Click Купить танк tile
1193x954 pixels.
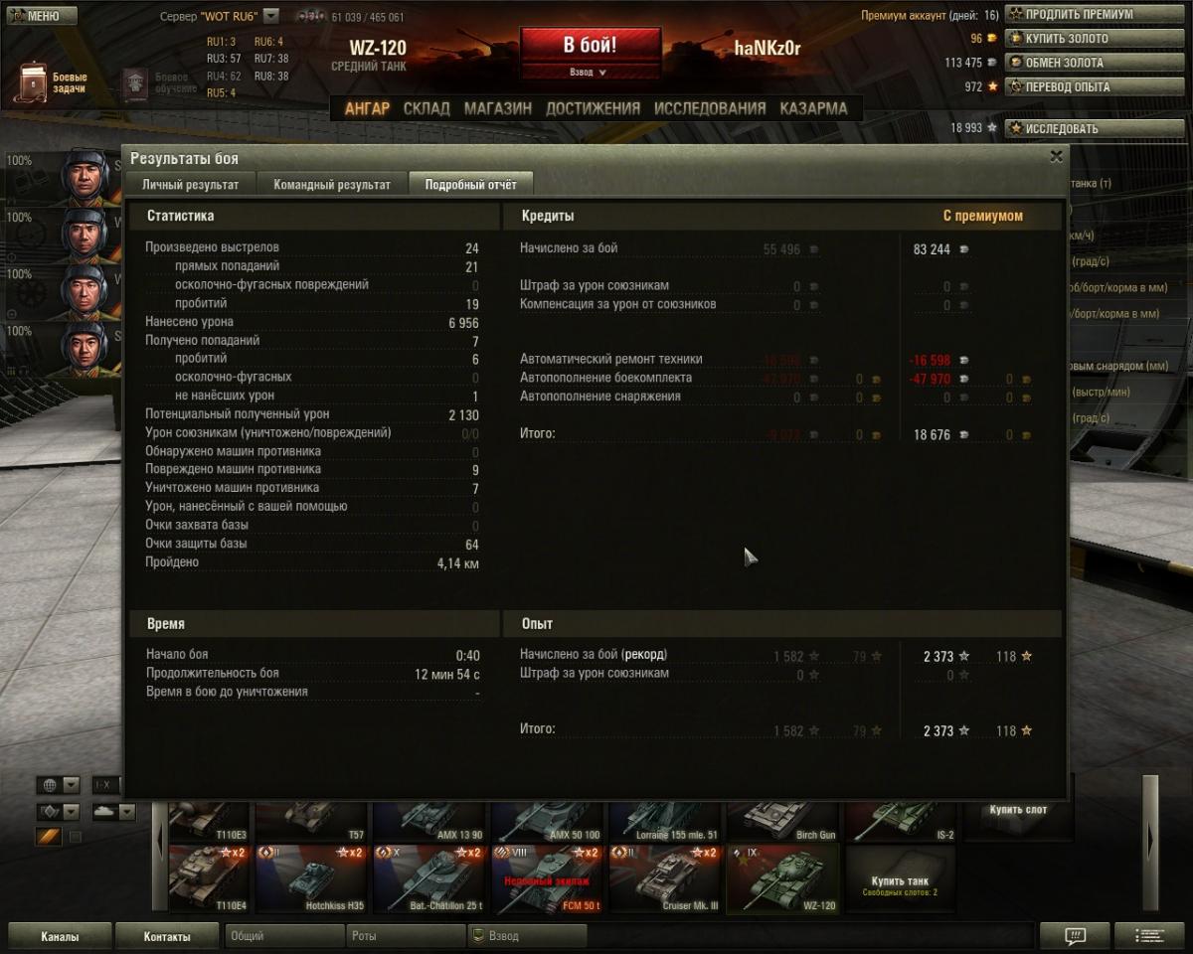coord(901,879)
